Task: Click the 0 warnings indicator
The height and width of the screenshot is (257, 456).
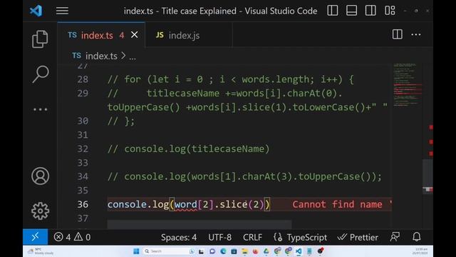Action: tap(83, 237)
